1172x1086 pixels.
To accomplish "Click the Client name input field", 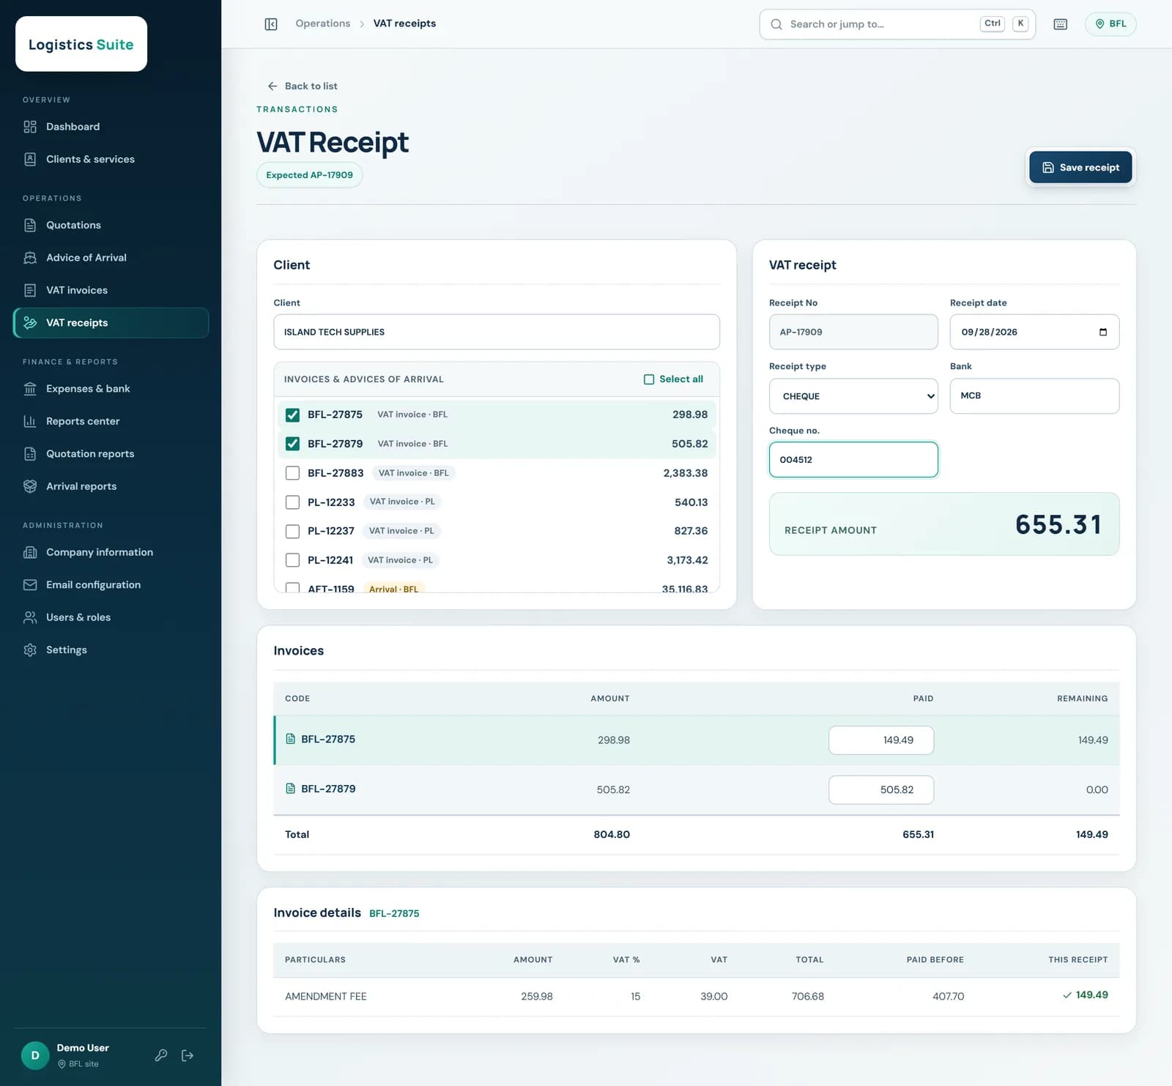I will pyautogui.click(x=497, y=332).
